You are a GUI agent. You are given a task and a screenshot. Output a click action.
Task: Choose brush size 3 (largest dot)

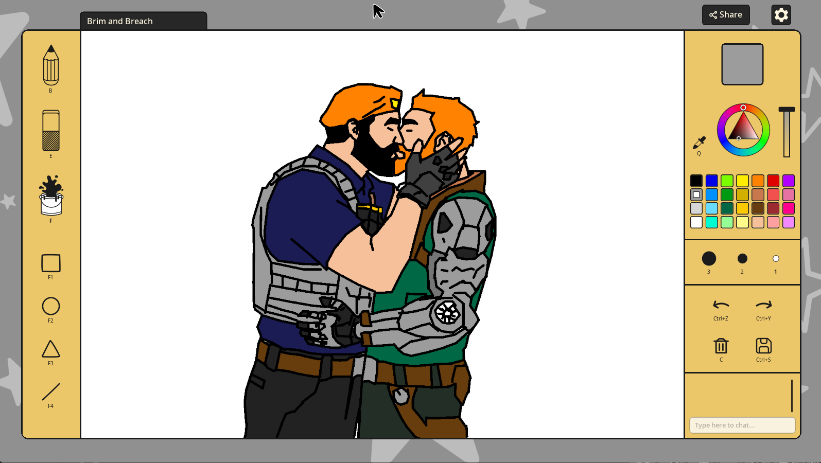click(x=709, y=258)
